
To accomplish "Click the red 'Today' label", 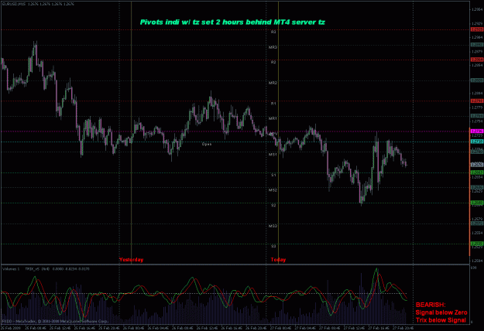I will (278, 260).
